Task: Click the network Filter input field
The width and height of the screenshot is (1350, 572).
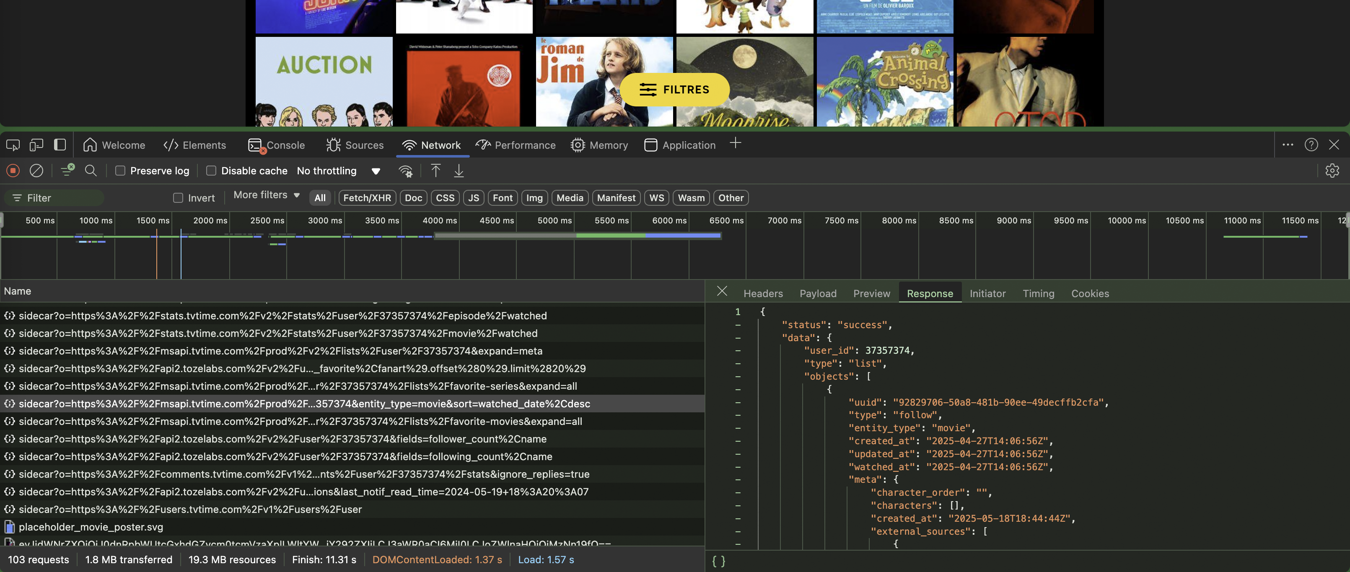Action: coord(54,198)
